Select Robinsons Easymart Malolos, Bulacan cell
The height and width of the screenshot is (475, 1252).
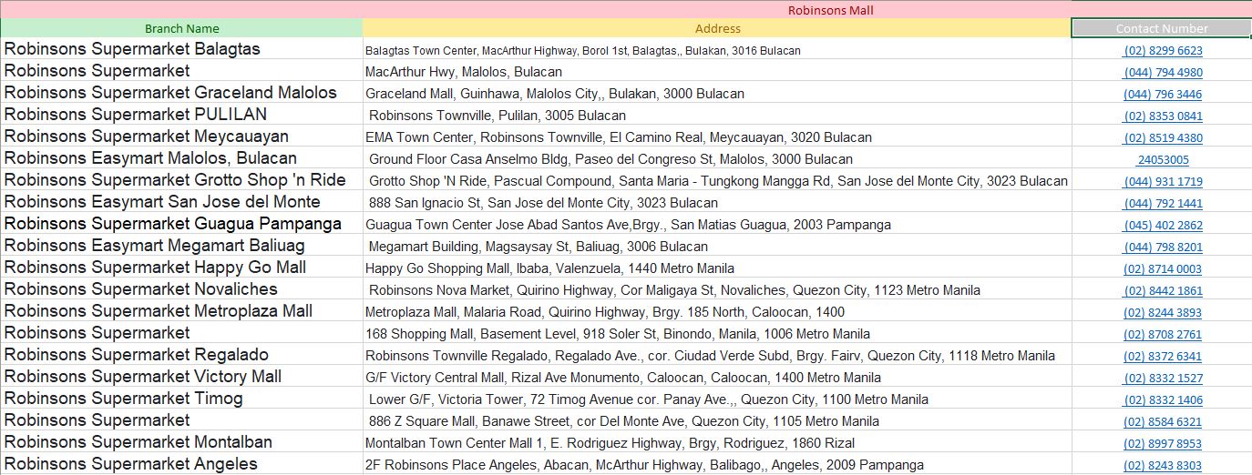point(181,158)
